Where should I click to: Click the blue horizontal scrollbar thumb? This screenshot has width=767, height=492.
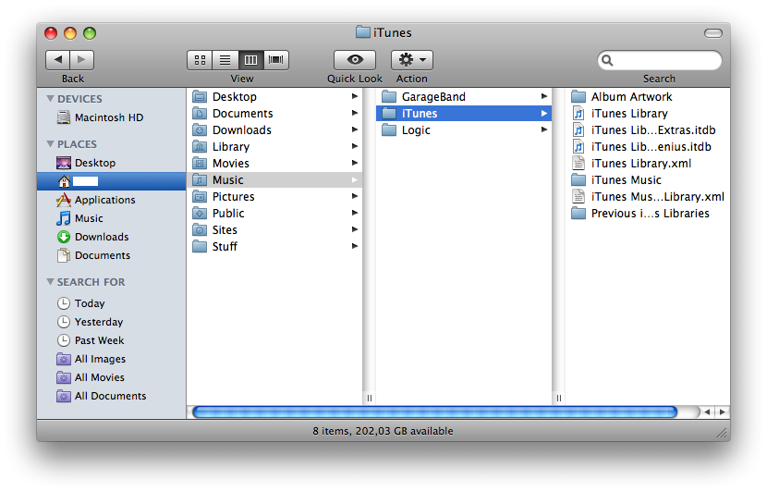tap(435, 412)
